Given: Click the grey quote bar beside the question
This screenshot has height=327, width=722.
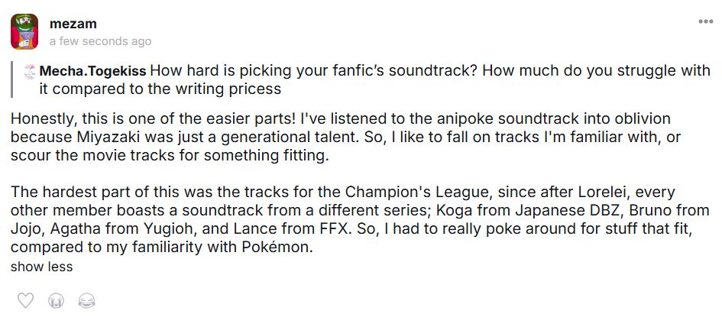Looking at the screenshot, I should click(12, 79).
